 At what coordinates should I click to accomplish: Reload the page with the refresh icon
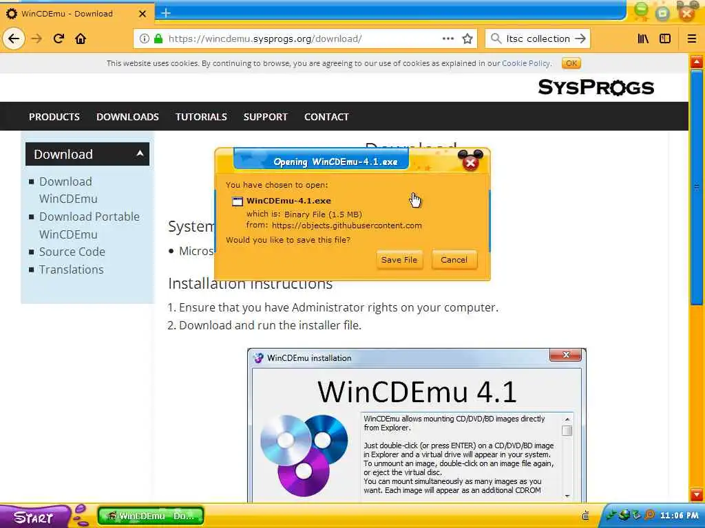59,38
